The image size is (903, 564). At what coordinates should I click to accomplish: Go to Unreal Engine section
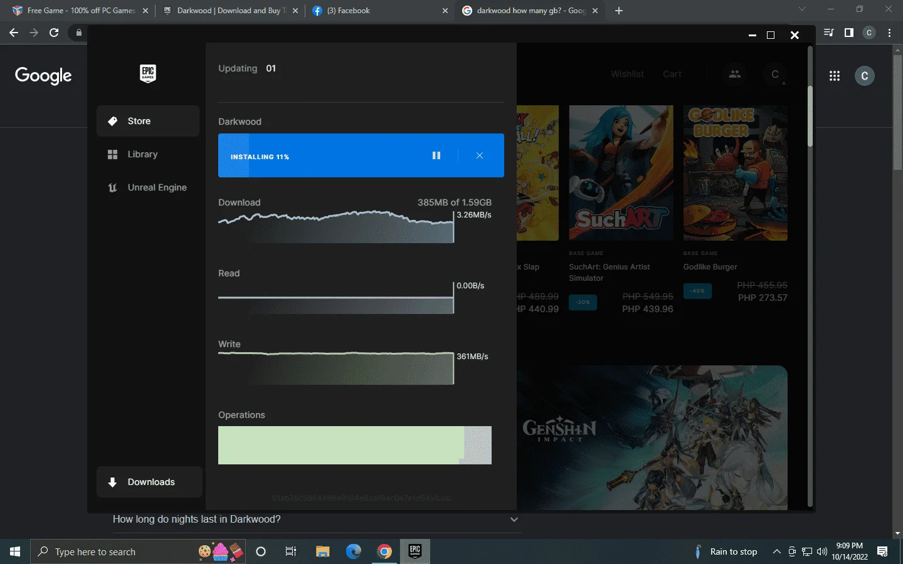click(148, 187)
